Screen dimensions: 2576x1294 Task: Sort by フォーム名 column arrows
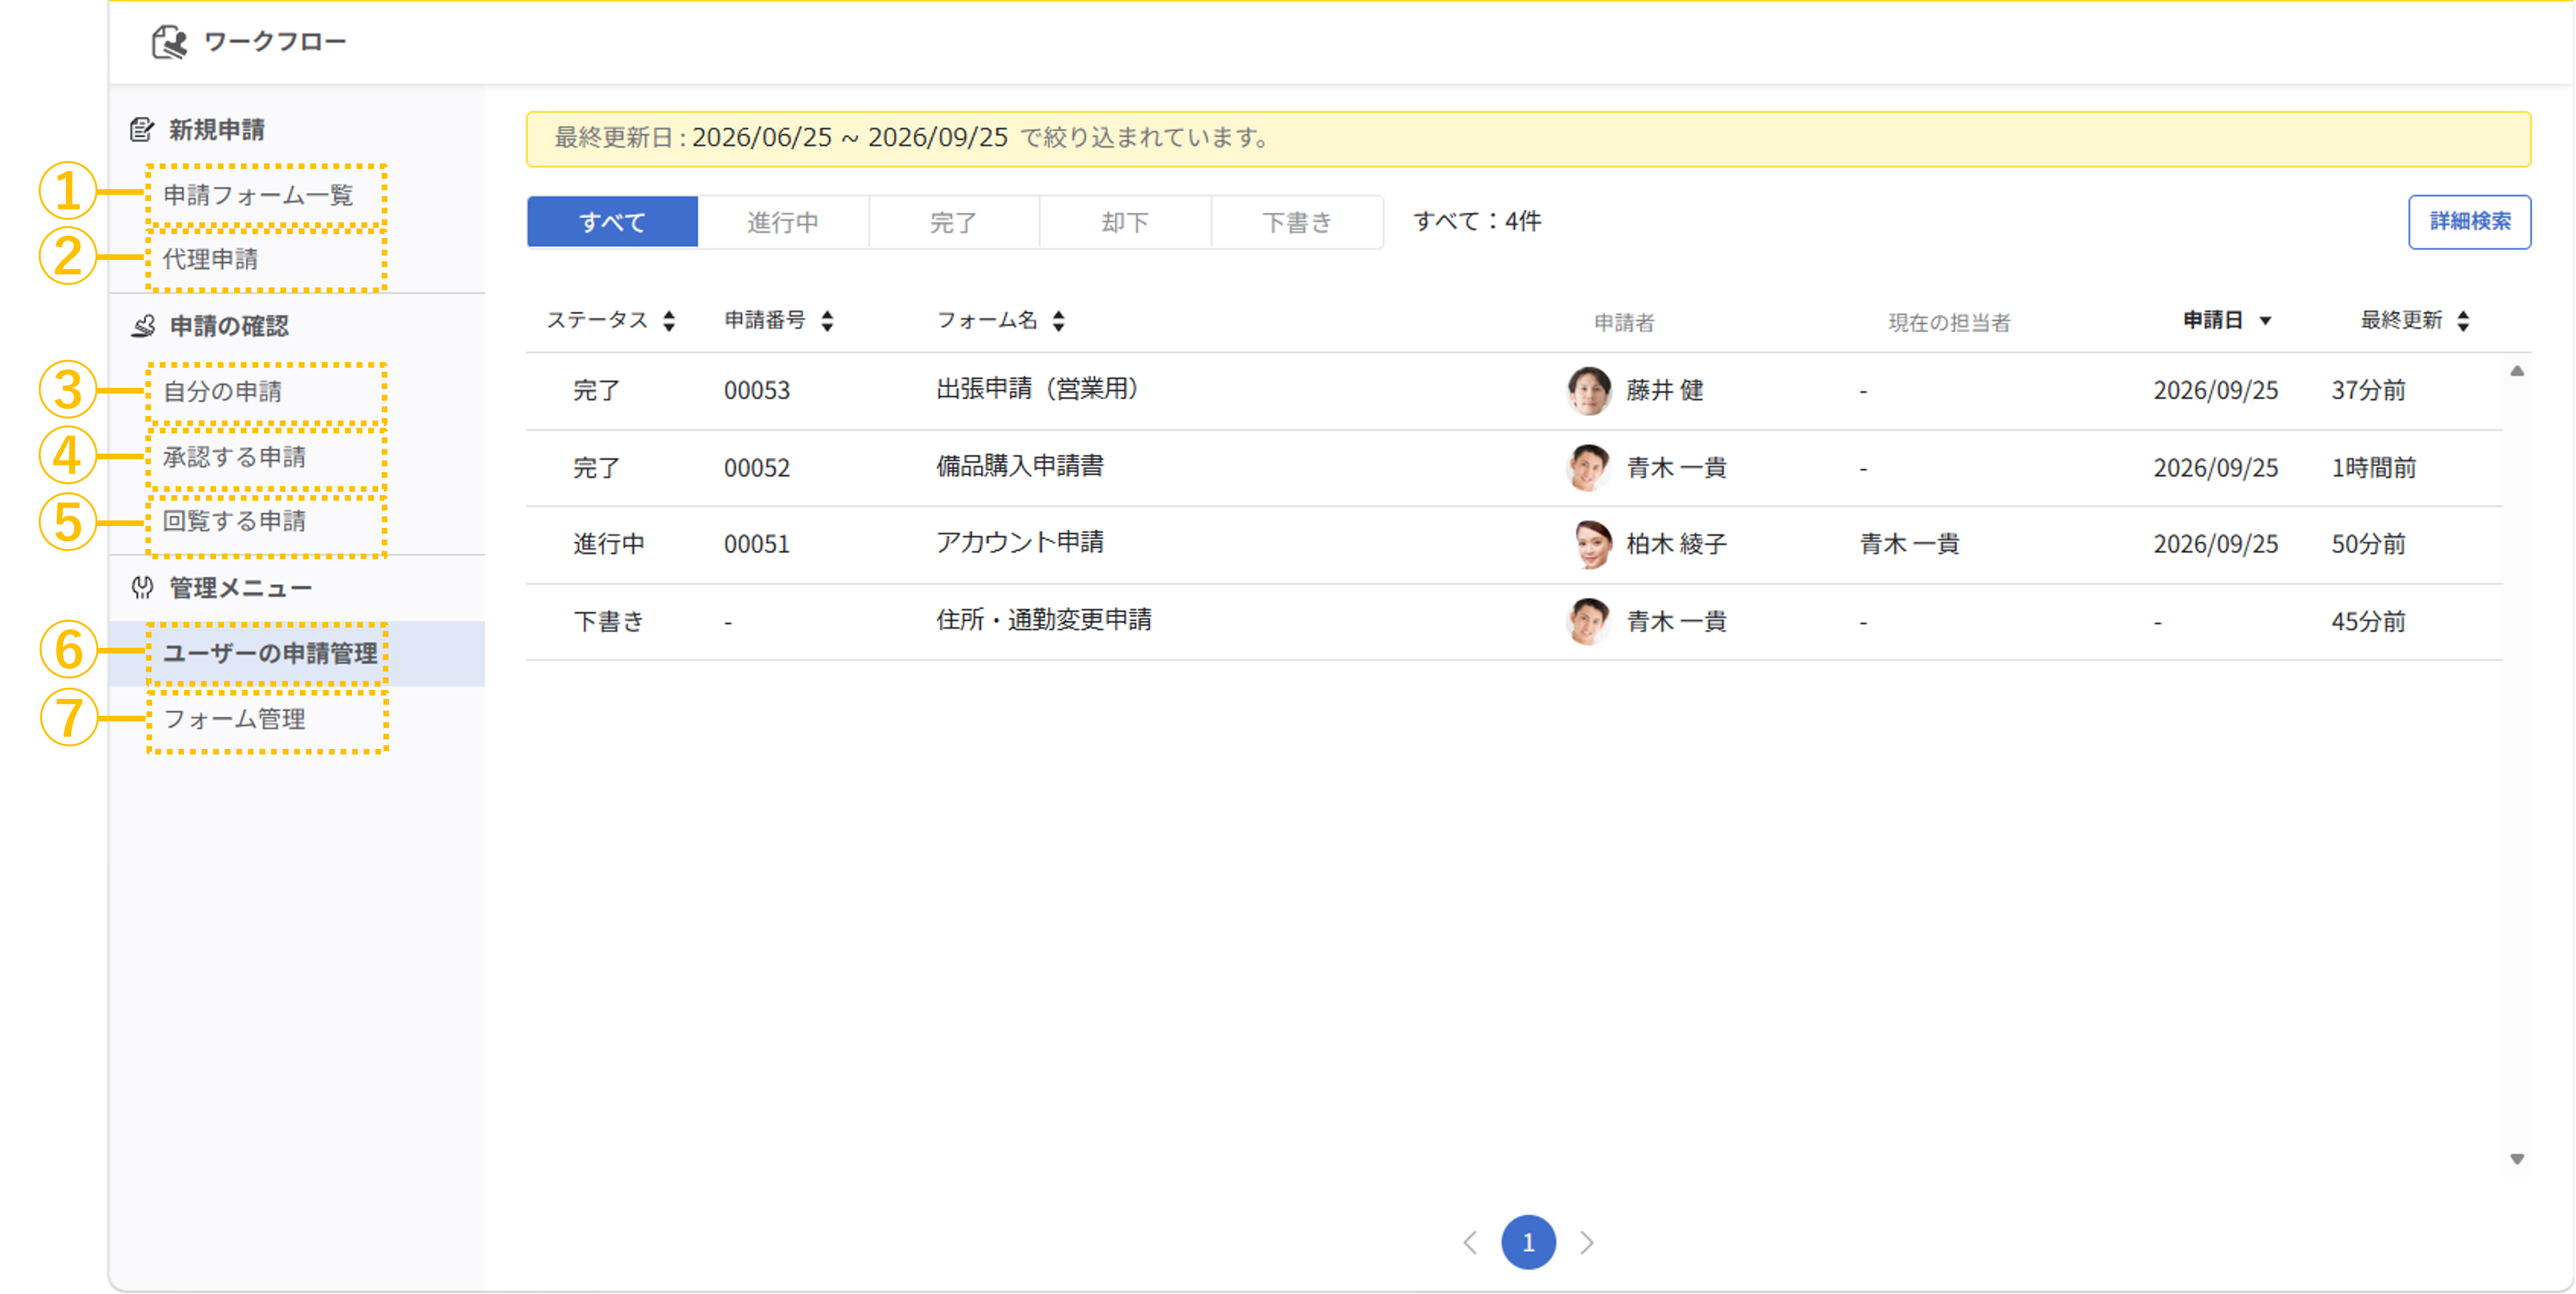tap(1059, 321)
